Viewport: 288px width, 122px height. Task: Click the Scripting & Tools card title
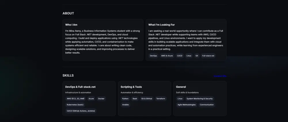131,87
